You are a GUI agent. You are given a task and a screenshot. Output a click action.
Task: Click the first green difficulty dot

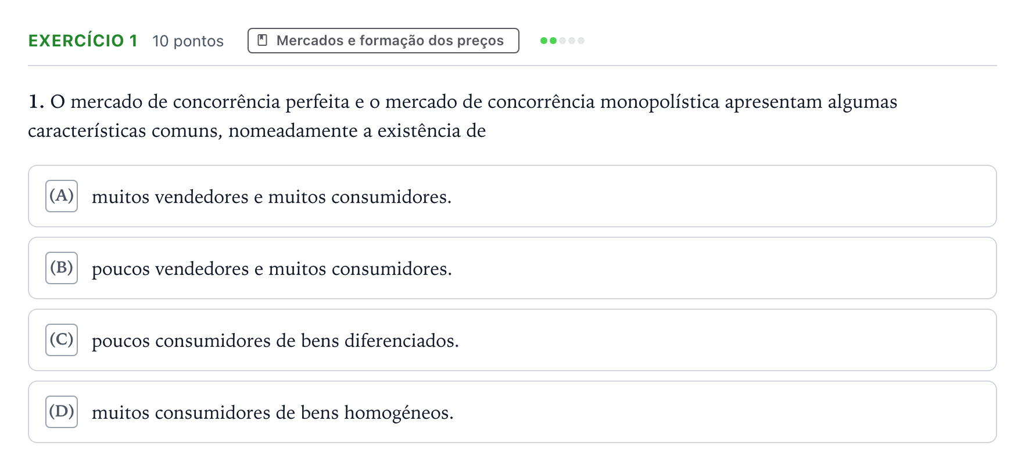[x=544, y=41]
